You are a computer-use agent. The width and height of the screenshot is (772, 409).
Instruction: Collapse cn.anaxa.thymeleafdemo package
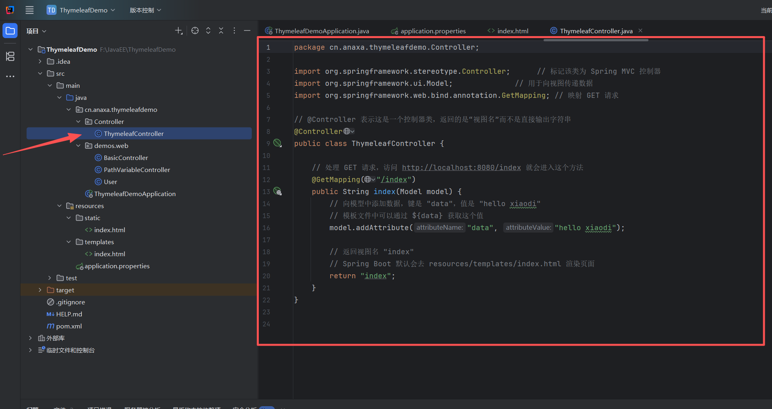click(69, 109)
